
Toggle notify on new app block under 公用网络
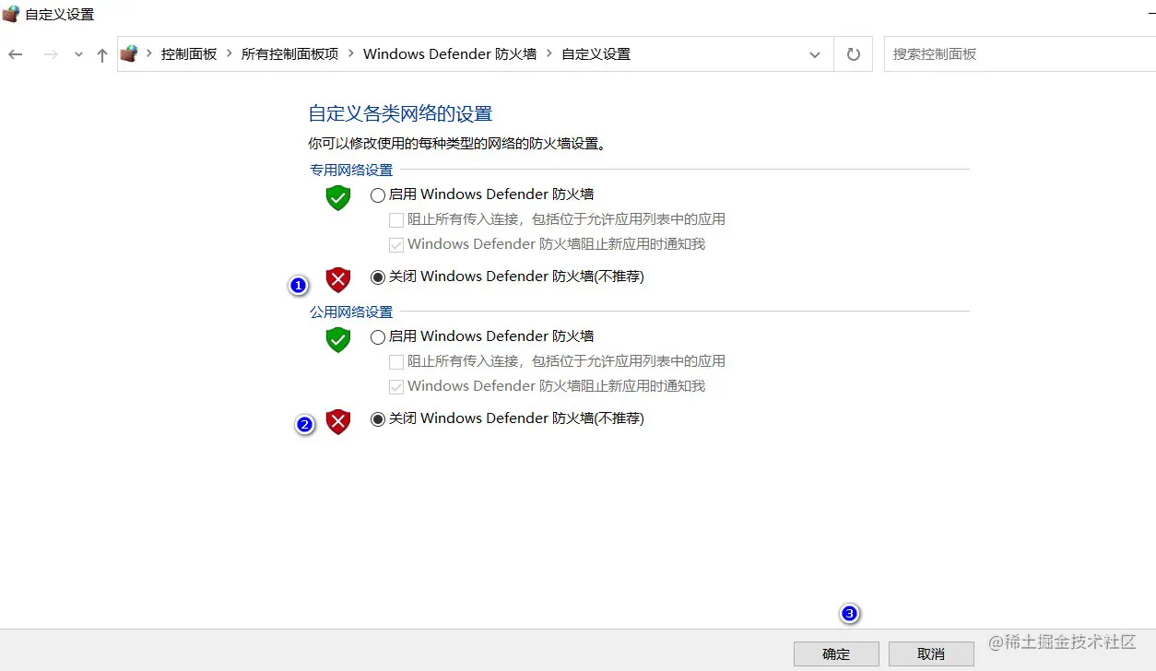coord(395,387)
